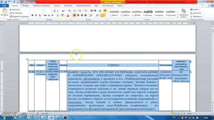Open the font name combo box

click(37, 11)
